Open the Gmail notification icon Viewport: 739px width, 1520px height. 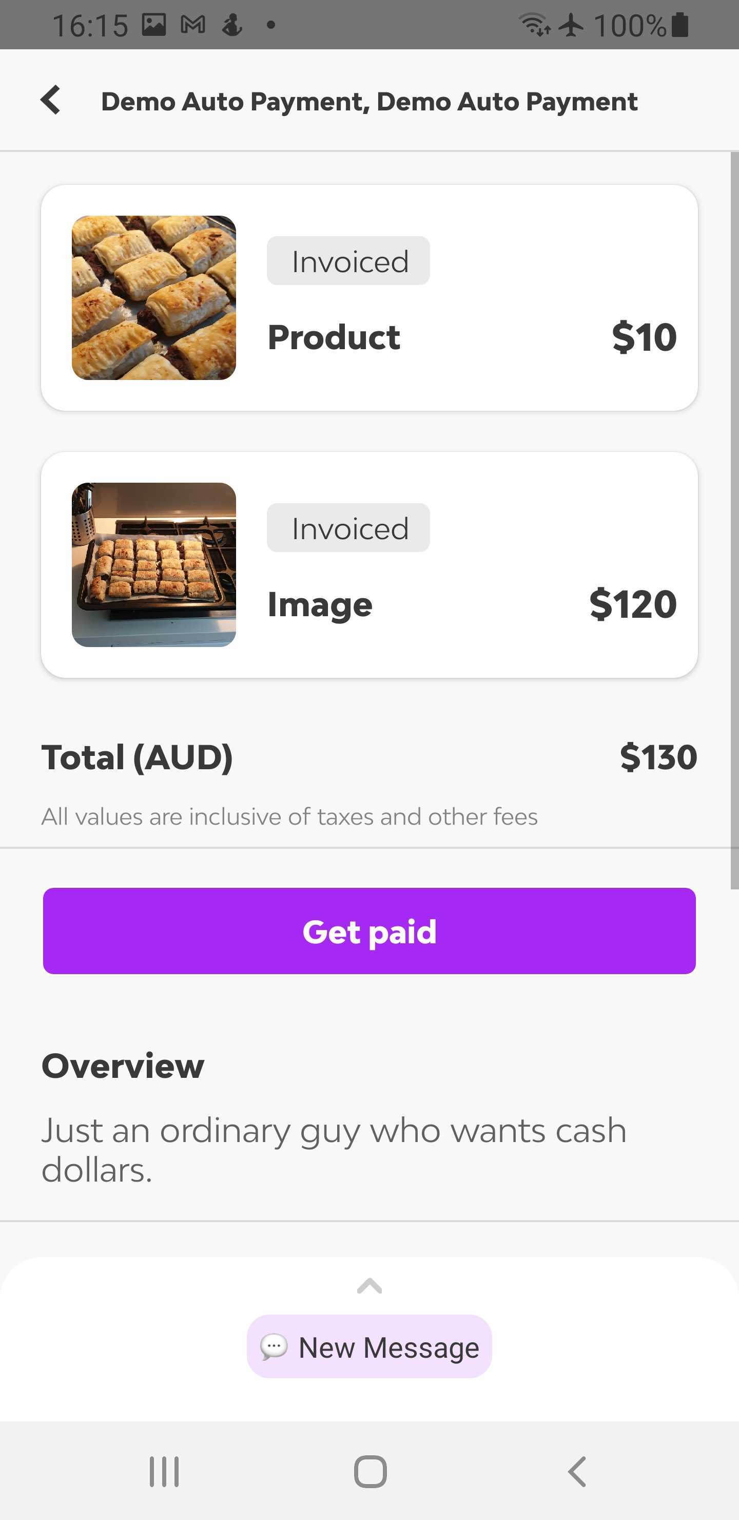193,25
